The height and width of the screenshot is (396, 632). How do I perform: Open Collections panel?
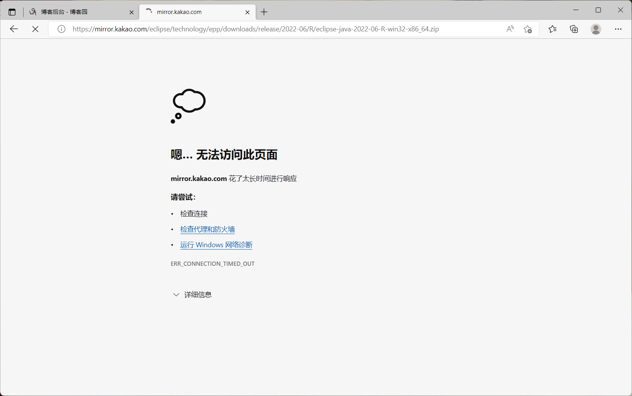pyautogui.click(x=574, y=29)
